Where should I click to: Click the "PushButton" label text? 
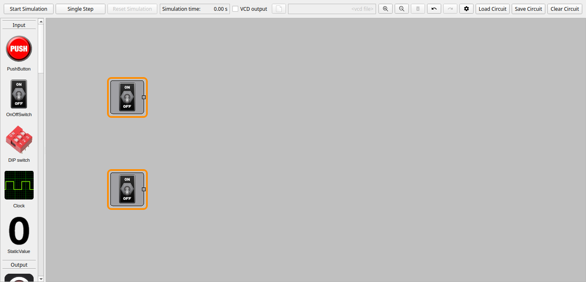[x=19, y=69]
